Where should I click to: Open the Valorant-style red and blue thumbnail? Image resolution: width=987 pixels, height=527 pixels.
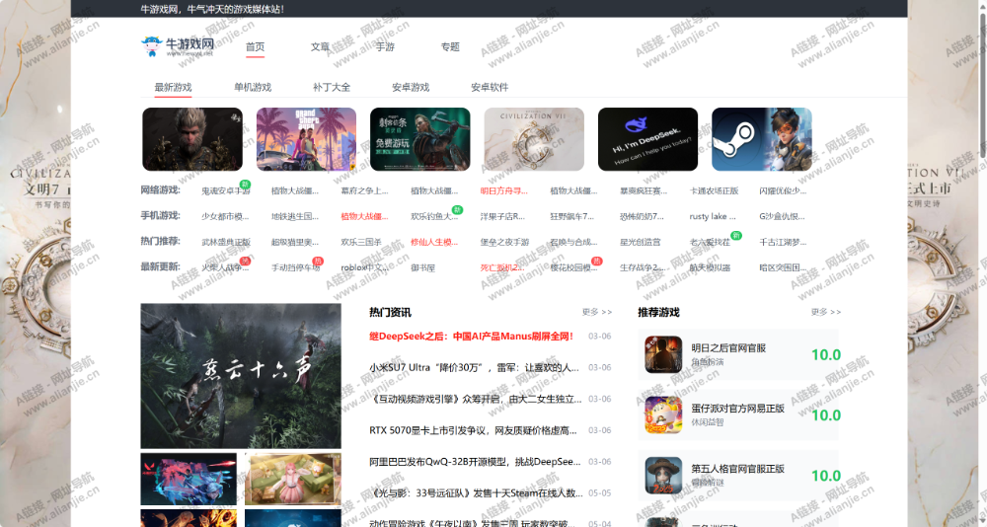tap(189, 480)
